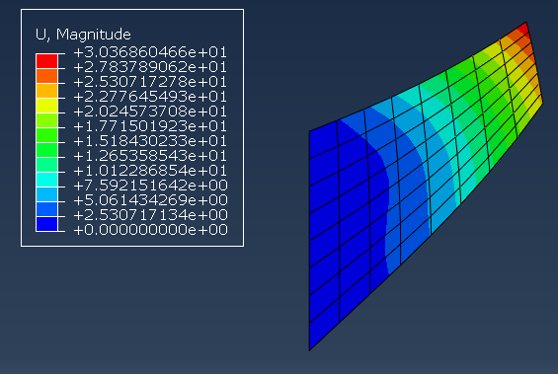Viewport: 558px width, 374px height.
Task: Select the maximum value +3.036860466e+01
Action: pyautogui.click(x=150, y=52)
